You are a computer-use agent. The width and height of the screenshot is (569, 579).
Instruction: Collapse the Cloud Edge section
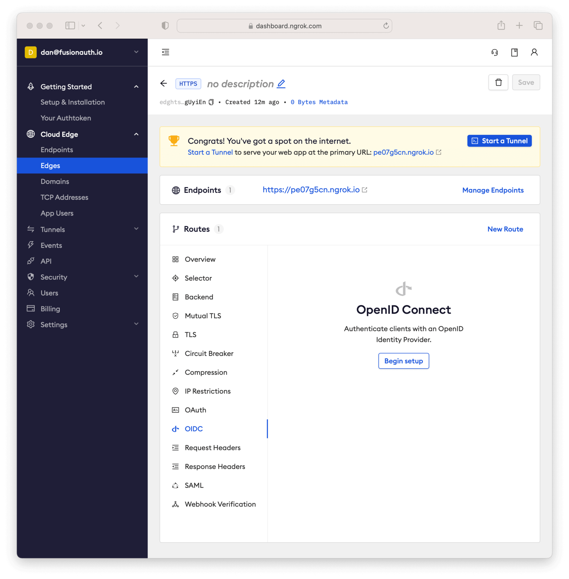tap(136, 134)
